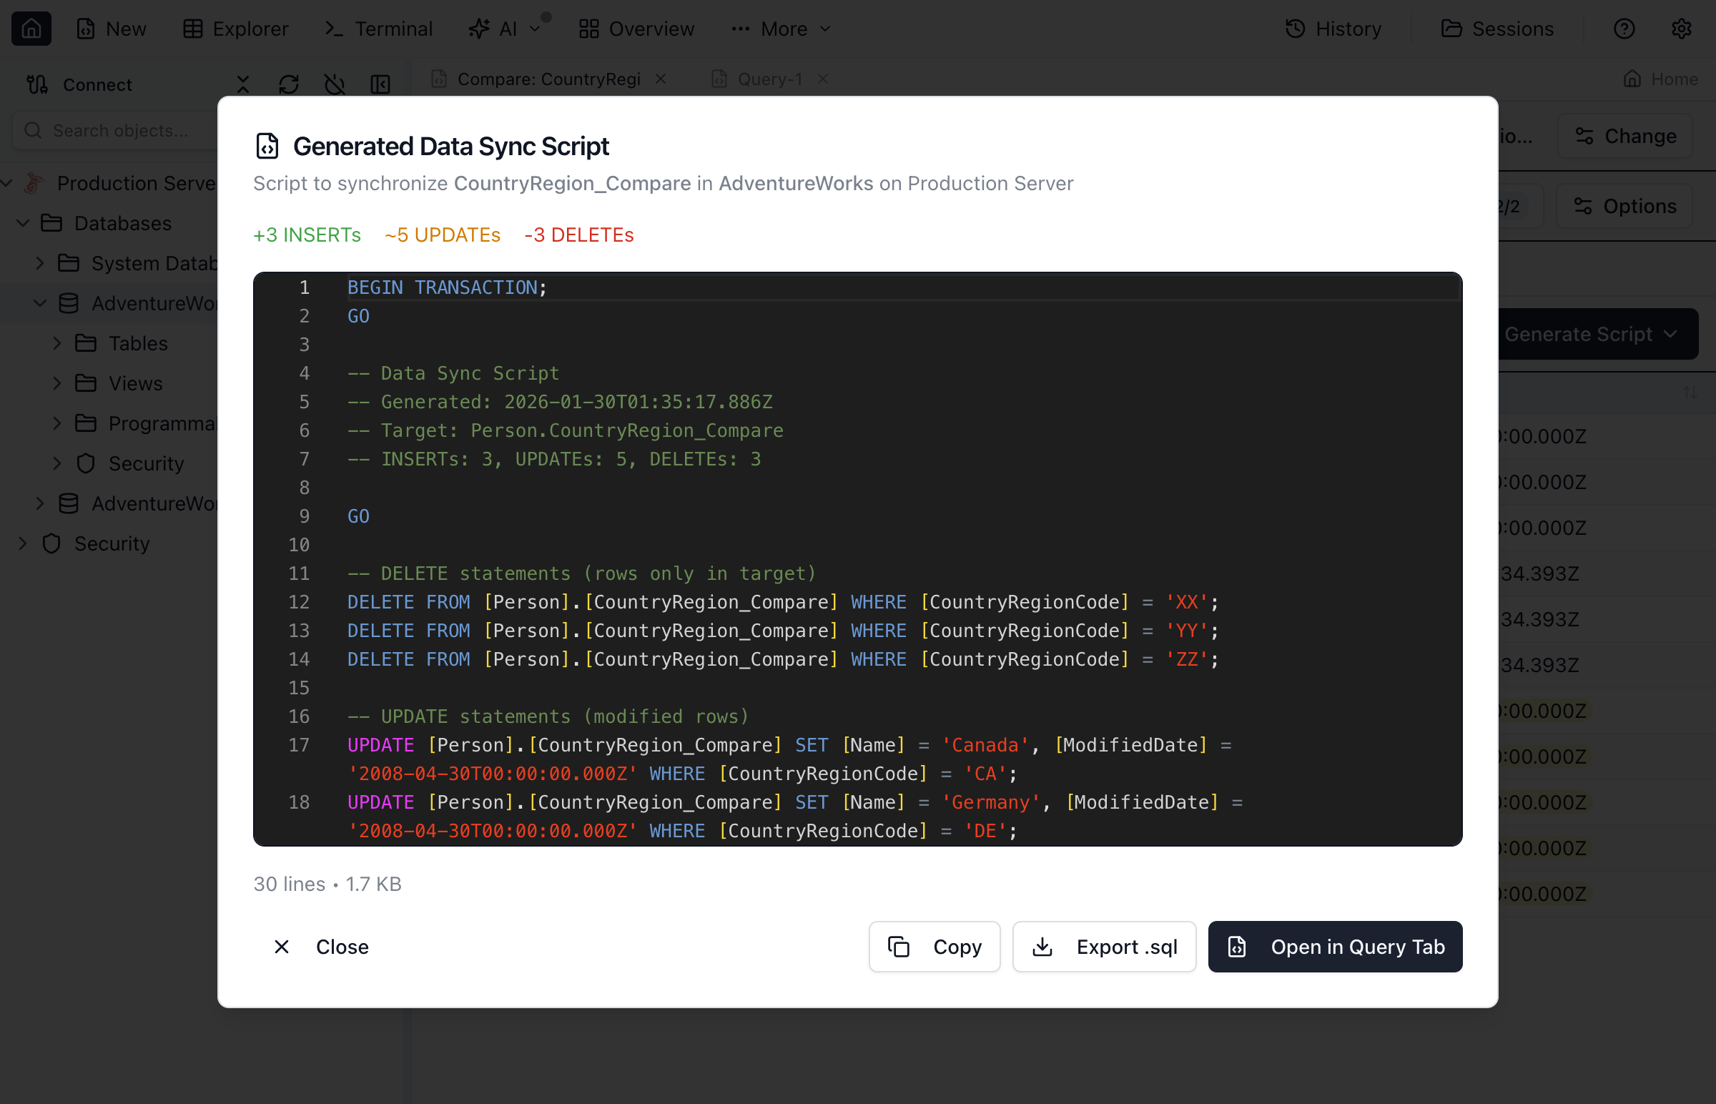Expand the Tables folder under AdventureWorks
Screen dimensions: 1716x1104
pyautogui.click(x=58, y=342)
